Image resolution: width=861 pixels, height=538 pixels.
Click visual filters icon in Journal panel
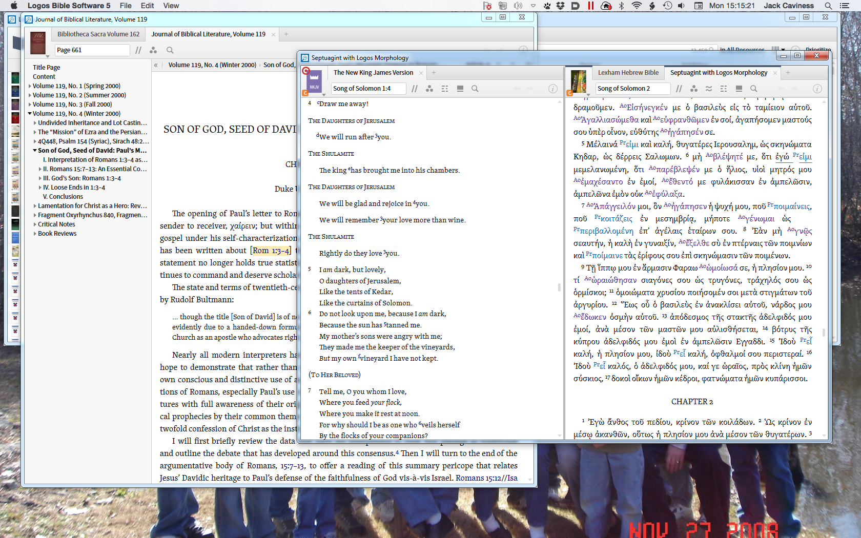tap(153, 50)
